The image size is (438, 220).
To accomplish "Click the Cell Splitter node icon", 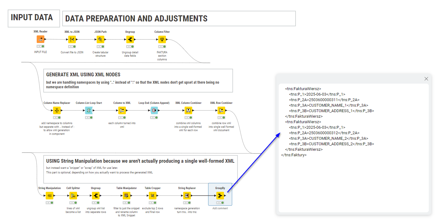I will [73, 195].
